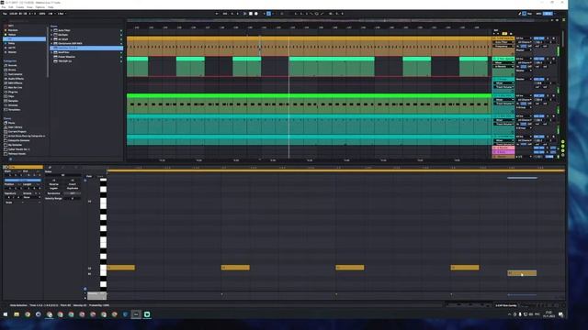
Task: Open the All Ins input dropdown on orange track
Action: click(x=524, y=38)
